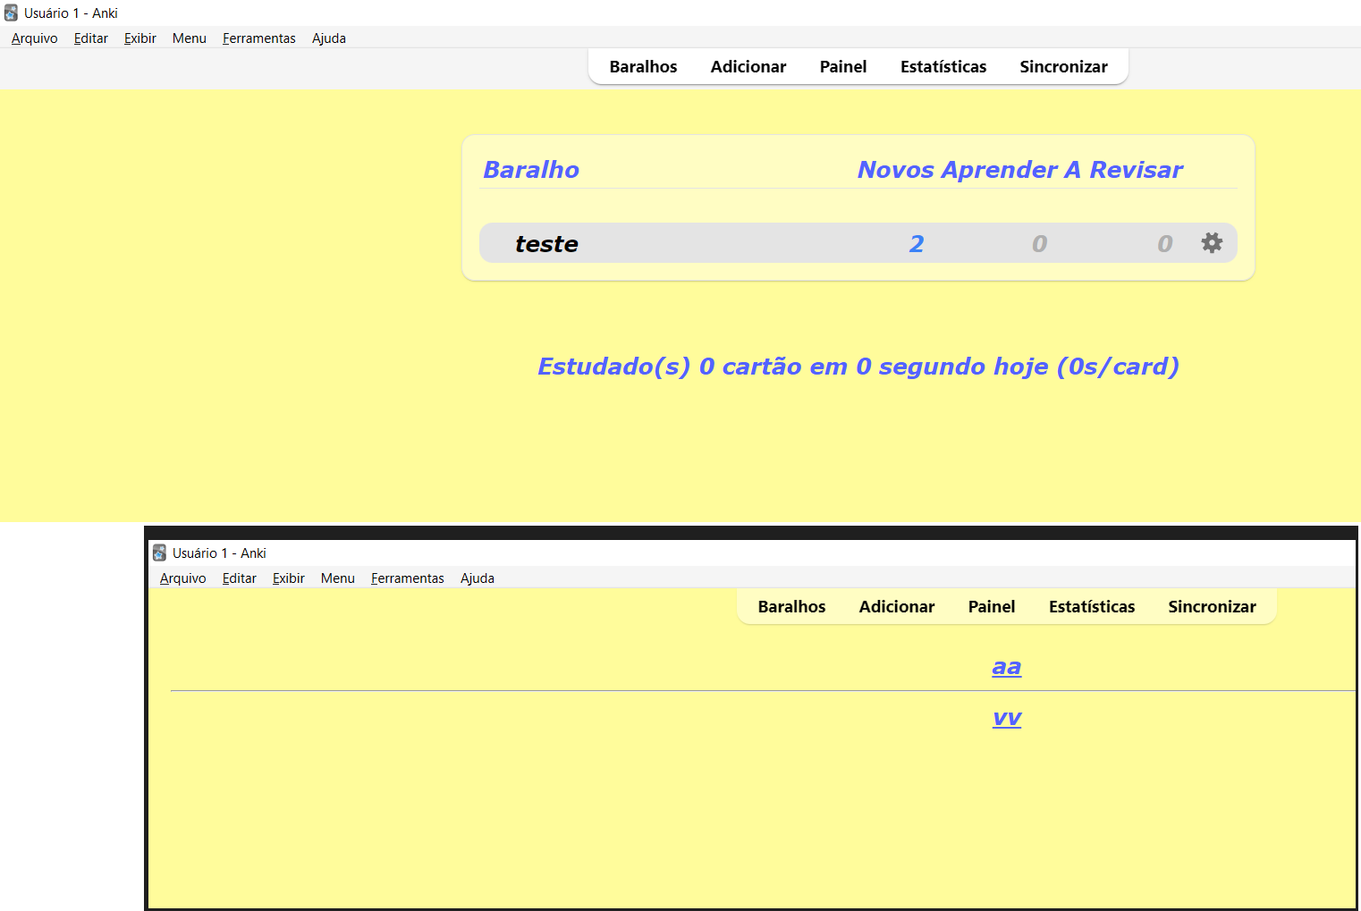
Task: Click Adicionar in the deck list window toolbar
Action: (x=748, y=67)
